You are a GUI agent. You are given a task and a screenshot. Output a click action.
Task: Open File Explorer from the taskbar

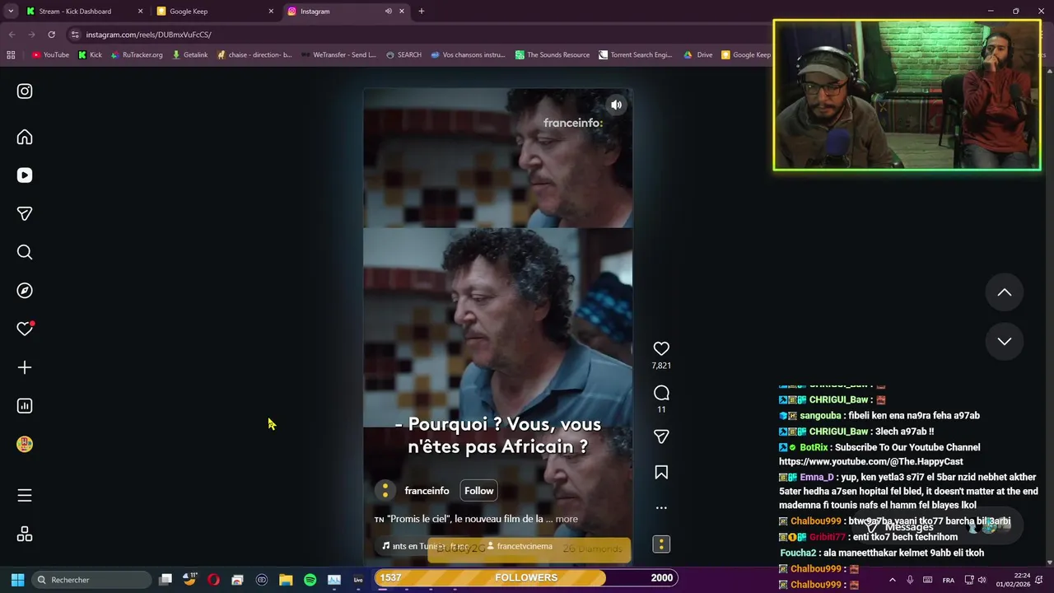click(286, 580)
